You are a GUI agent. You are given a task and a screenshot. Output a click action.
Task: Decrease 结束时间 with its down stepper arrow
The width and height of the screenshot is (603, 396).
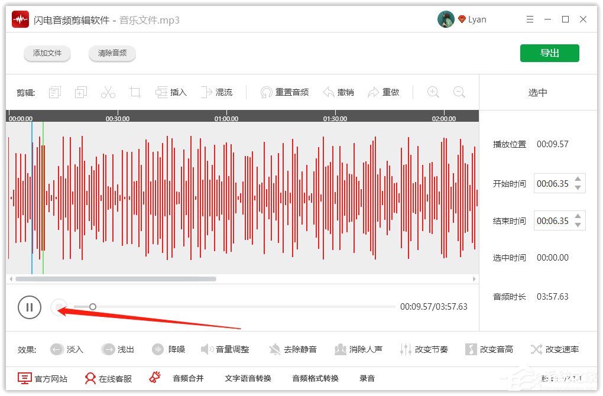tap(578, 225)
